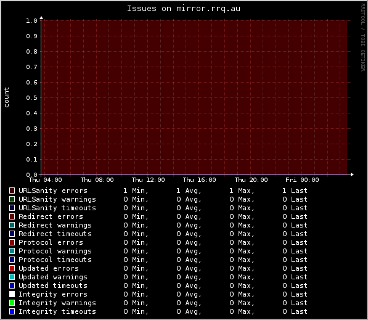The image size is (368, 320).
Task: Click the Redirect warnings teal swatch
Action: tap(12, 225)
